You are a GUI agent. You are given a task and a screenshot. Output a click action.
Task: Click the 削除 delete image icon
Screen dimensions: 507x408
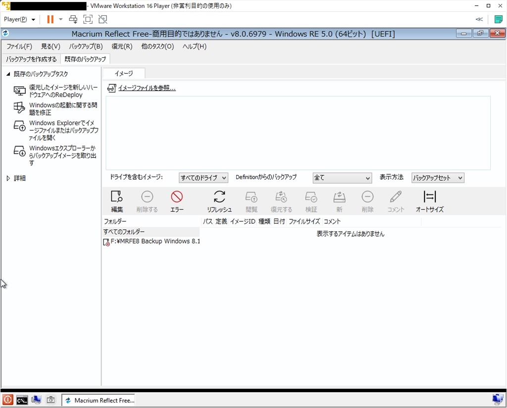(368, 197)
